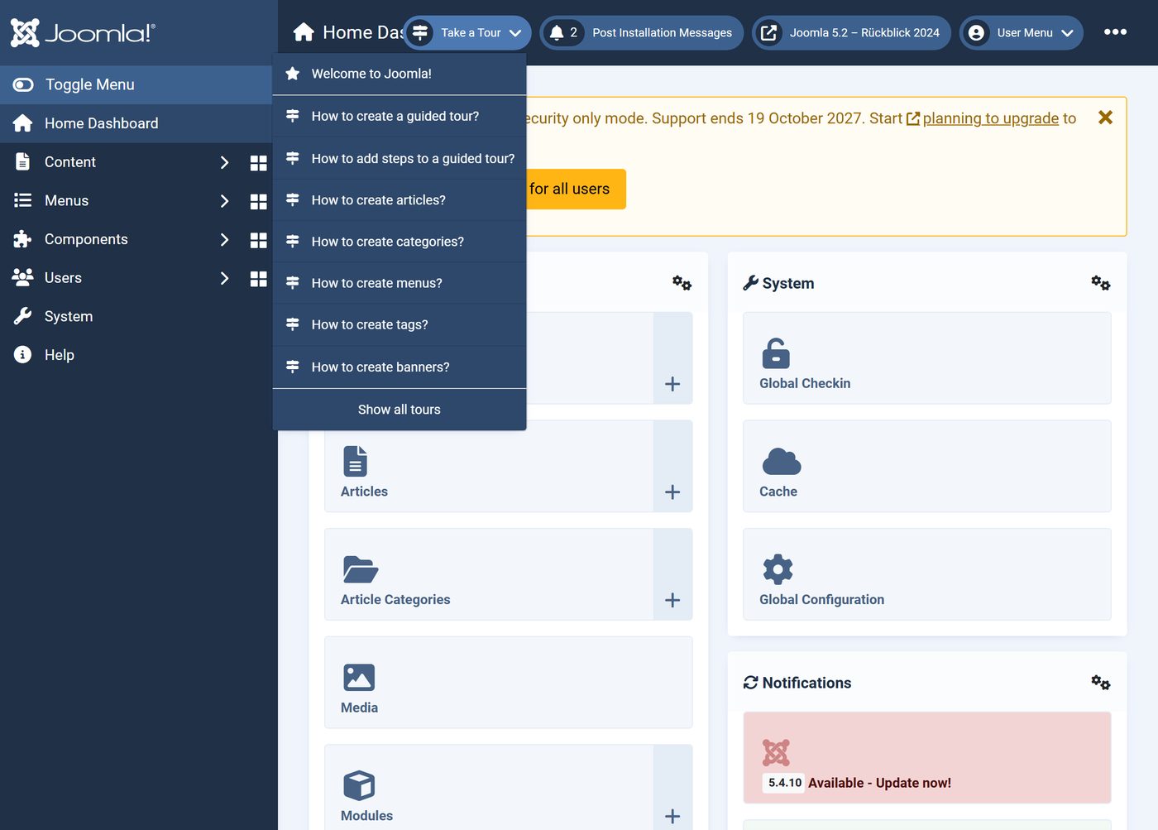This screenshot has height=830, width=1158.
Task: Open the Content dashboard grid icon
Action: tap(259, 163)
